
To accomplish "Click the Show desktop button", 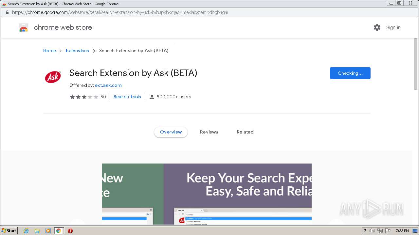I will pos(415,231).
